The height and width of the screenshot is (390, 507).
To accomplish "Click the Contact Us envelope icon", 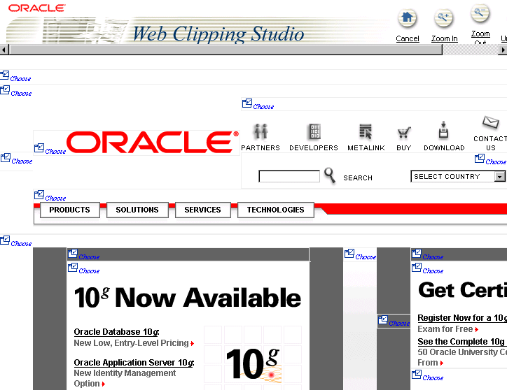I will point(490,122).
